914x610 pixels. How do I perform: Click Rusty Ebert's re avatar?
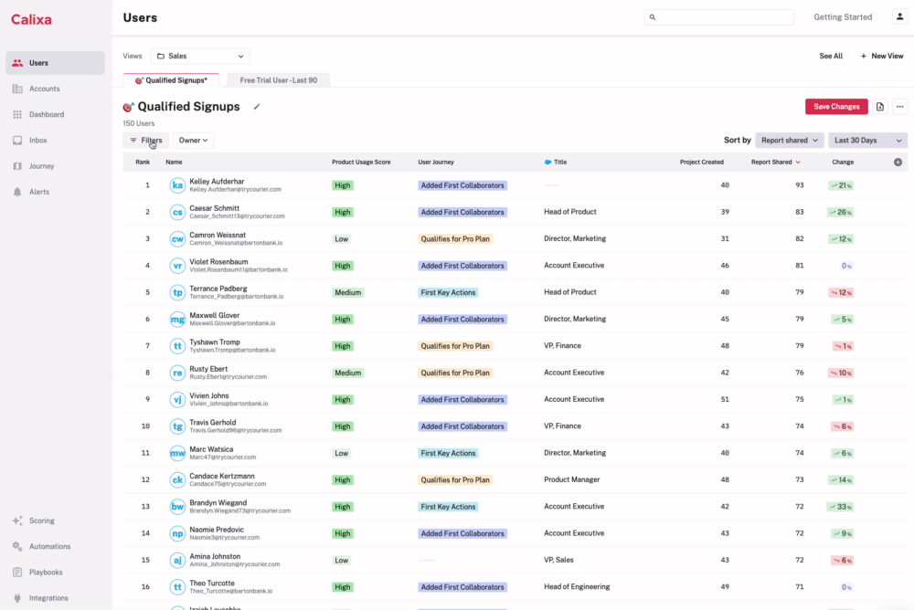click(x=177, y=373)
